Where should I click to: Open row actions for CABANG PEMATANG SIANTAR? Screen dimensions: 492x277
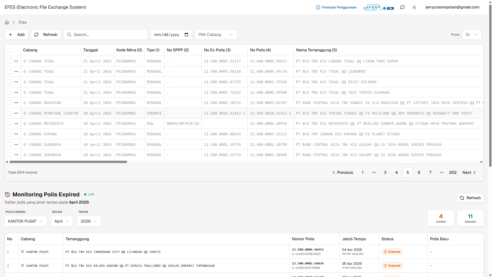click(16, 113)
